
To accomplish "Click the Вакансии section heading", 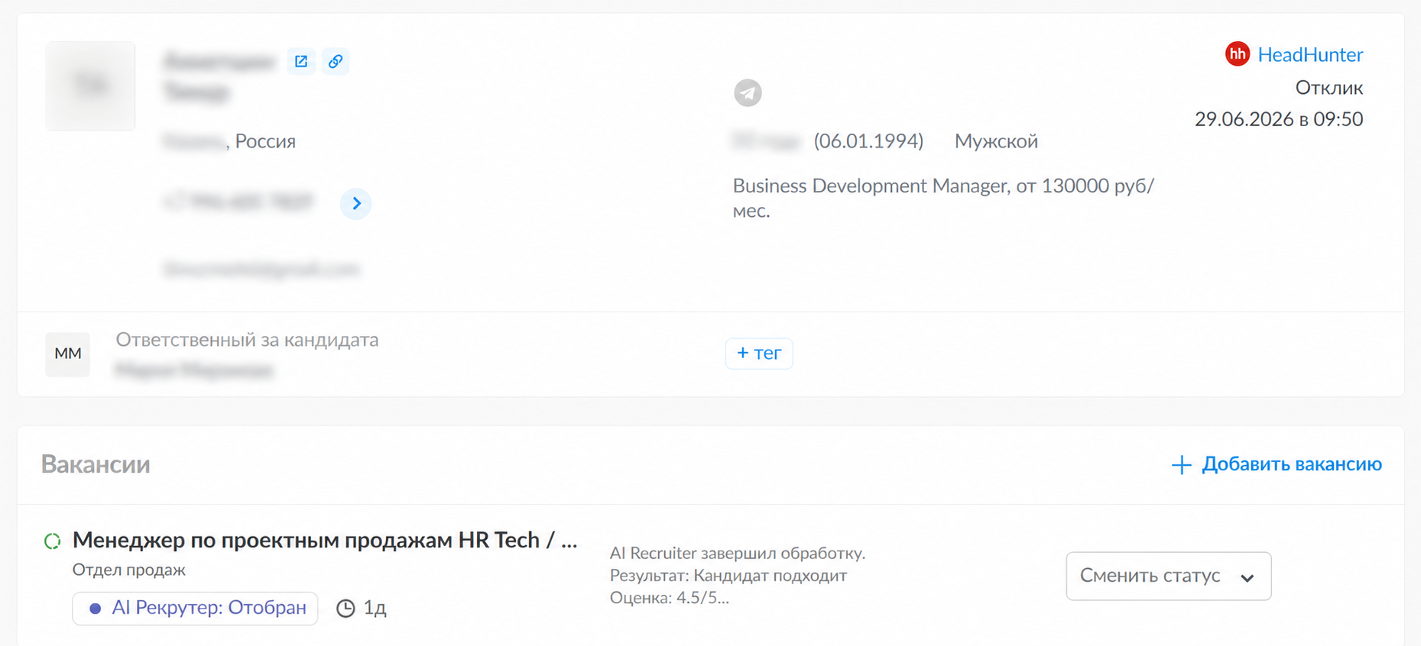I will 96,464.
